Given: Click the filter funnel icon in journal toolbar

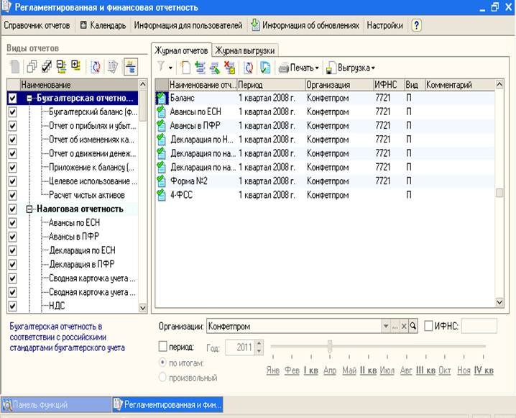Looking at the screenshot, I should click(160, 68).
